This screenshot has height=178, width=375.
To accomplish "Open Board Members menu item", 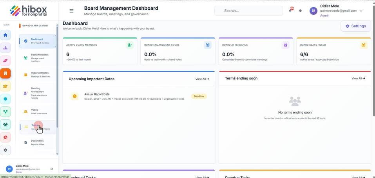I will [38, 58].
